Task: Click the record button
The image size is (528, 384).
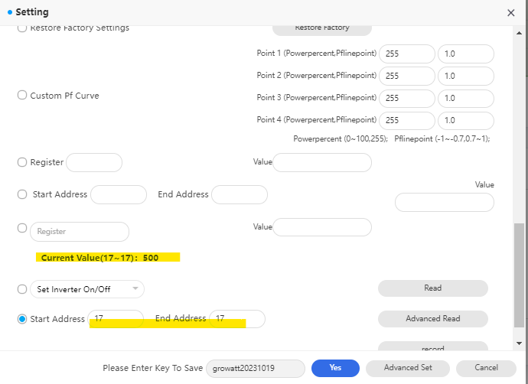Action: click(x=432, y=348)
